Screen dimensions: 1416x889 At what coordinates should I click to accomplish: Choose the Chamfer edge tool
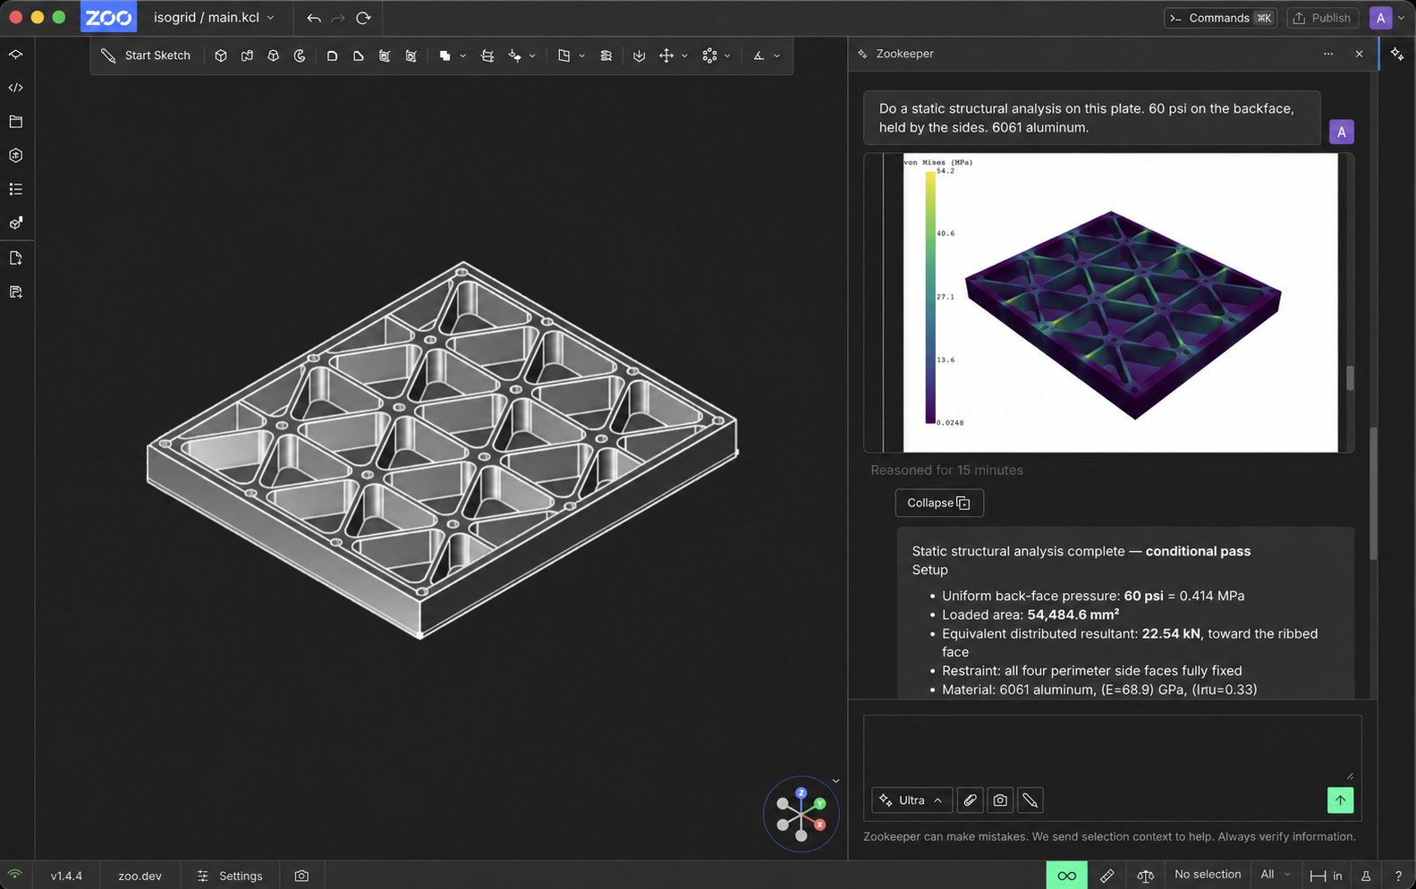click(x=359, y=55)
